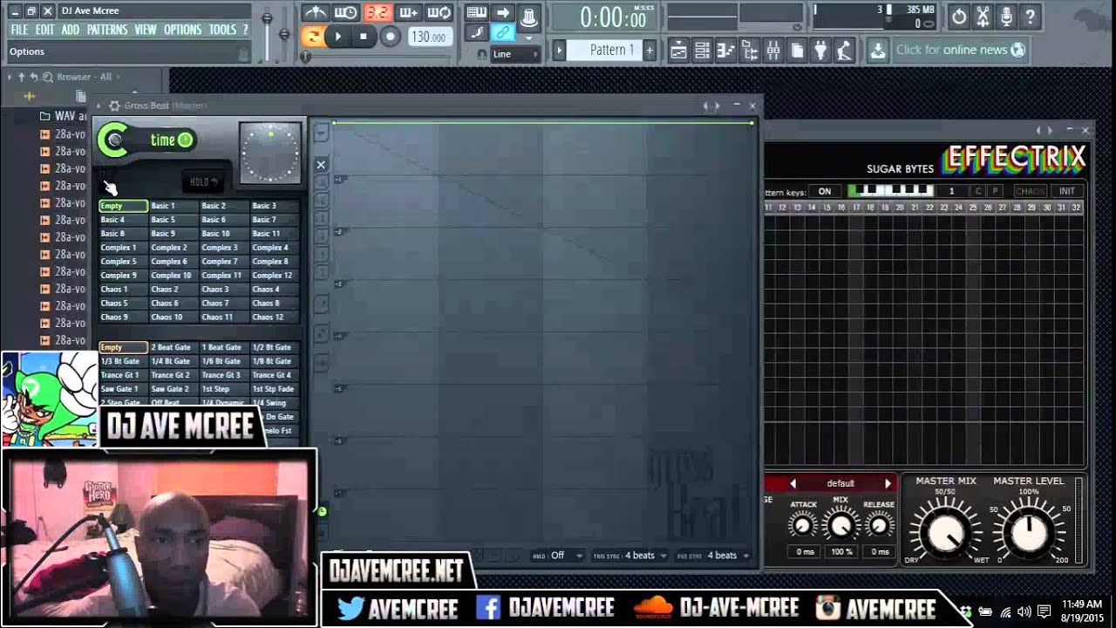Viewport: 1116px width, 628px height.
Task: Click the play button in transport
Action: 338,37
